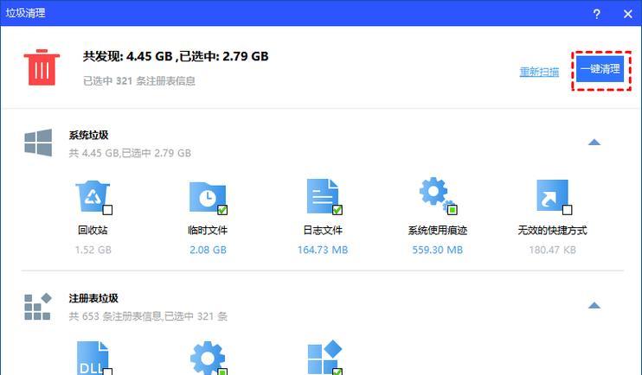Collapse the 注册表垃圾 section

(594, 306)
